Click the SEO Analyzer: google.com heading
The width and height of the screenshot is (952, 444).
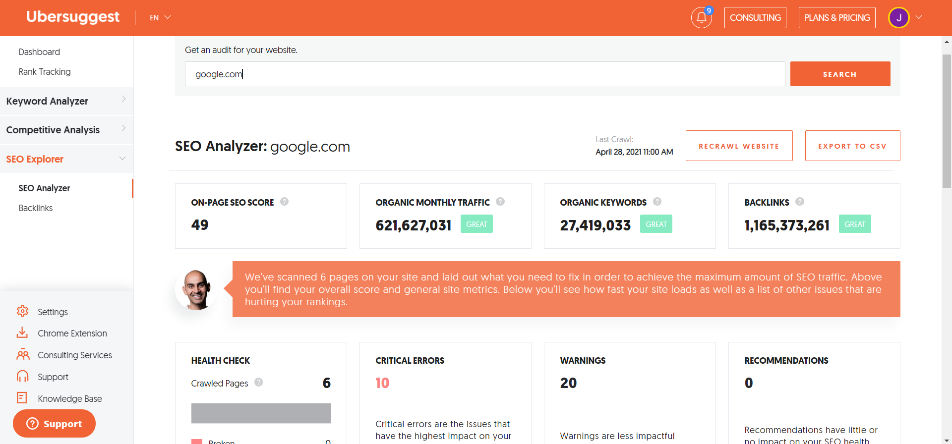tap(262, 147)
